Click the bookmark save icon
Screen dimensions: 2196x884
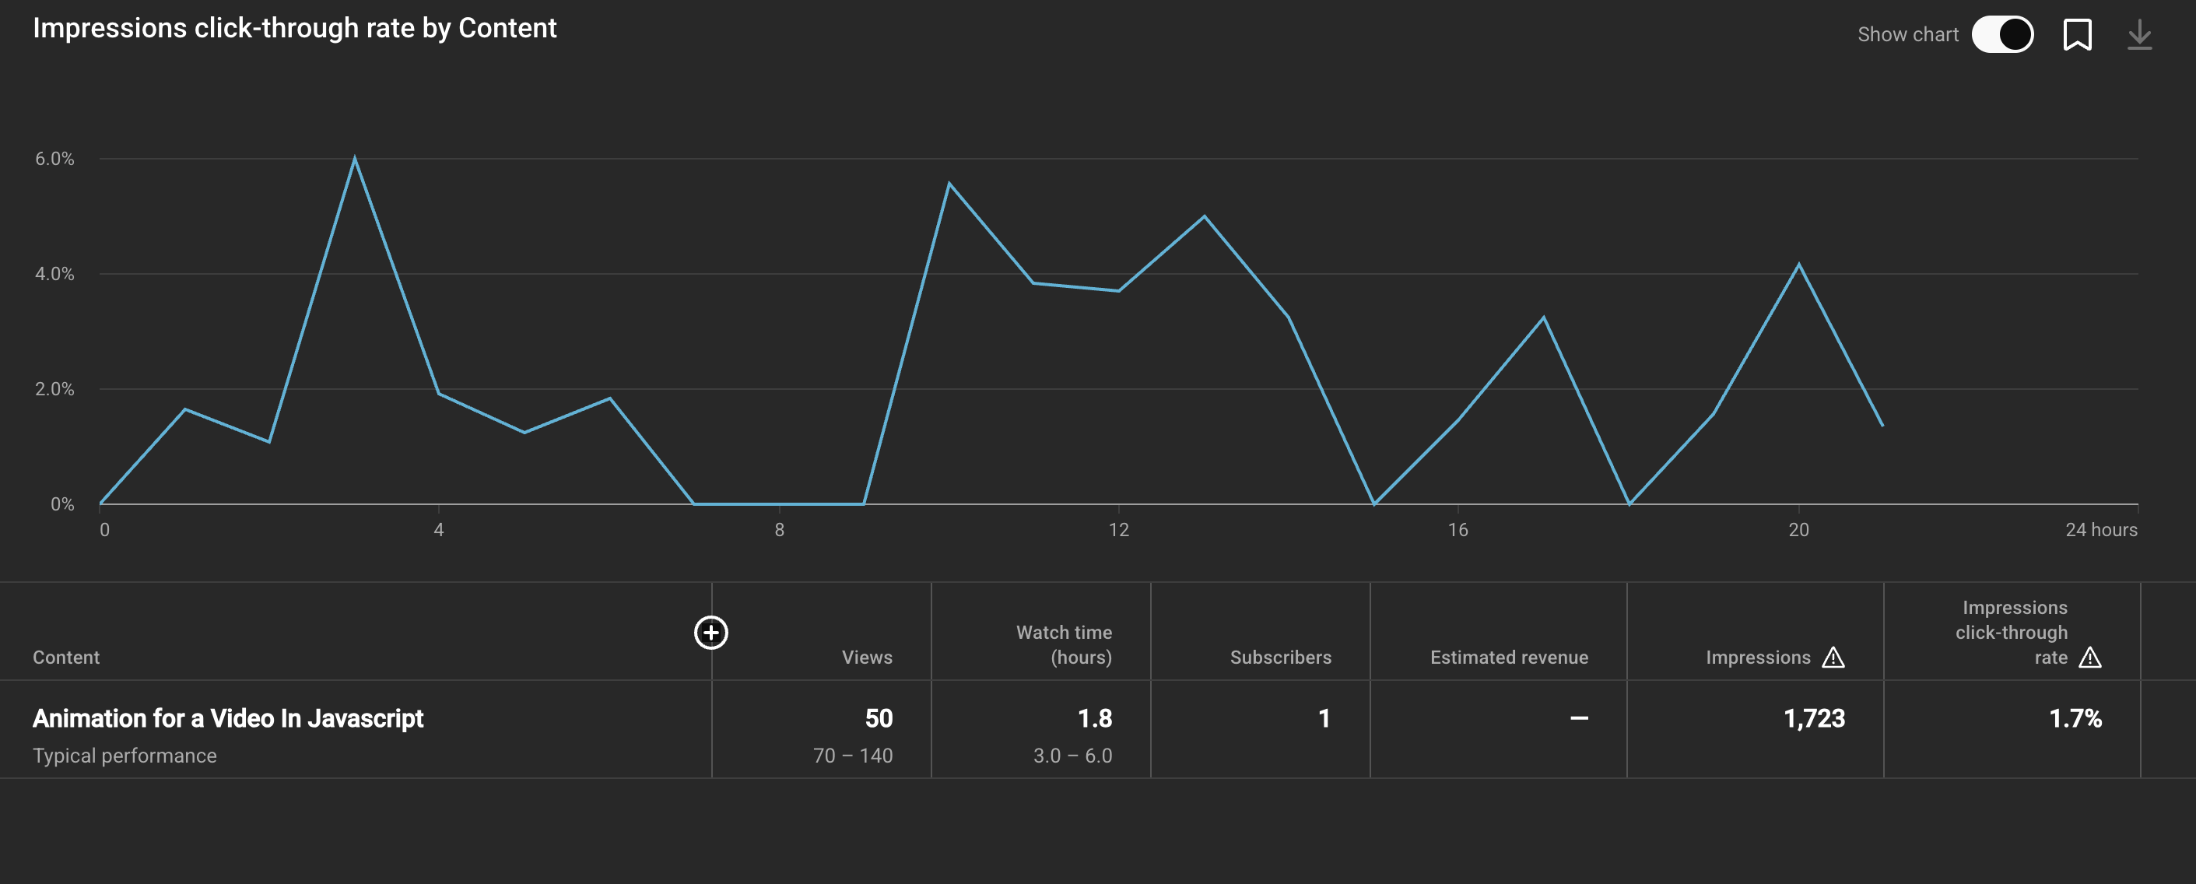click(2077, 35)
